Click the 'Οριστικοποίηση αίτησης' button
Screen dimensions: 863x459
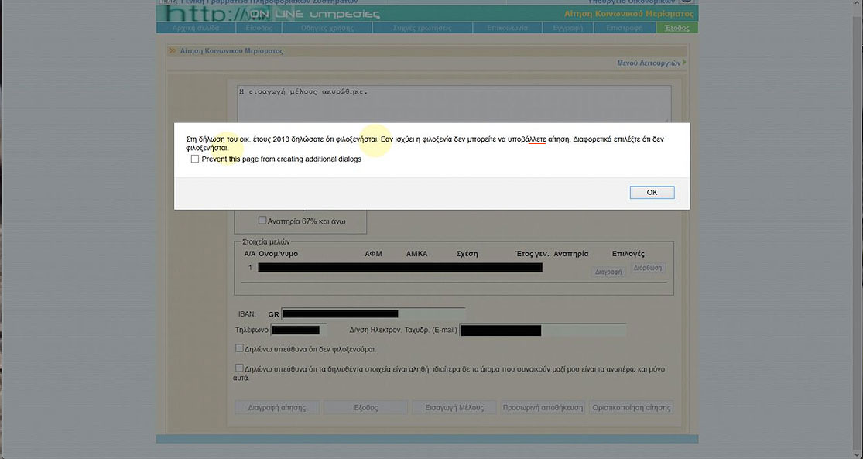[x=632, y=408]
